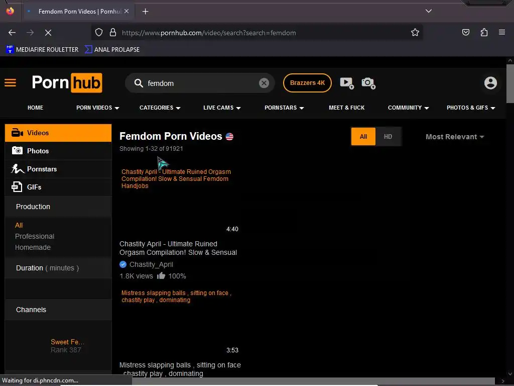Viewport: 514px width, 386px height.
Task: Bookmark the page with the star icon
Action: 415,33
